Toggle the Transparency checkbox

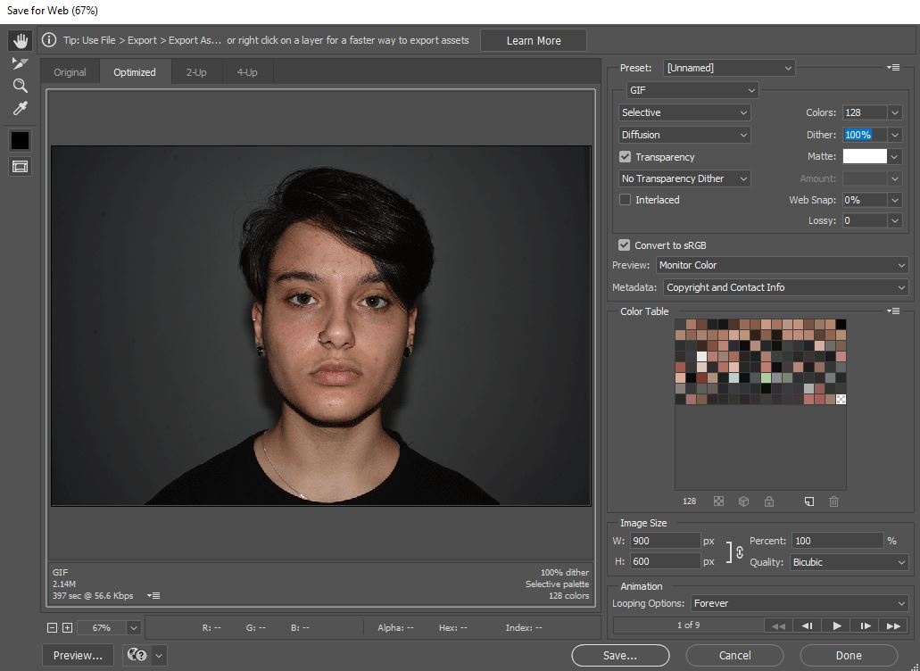(625, 157)
